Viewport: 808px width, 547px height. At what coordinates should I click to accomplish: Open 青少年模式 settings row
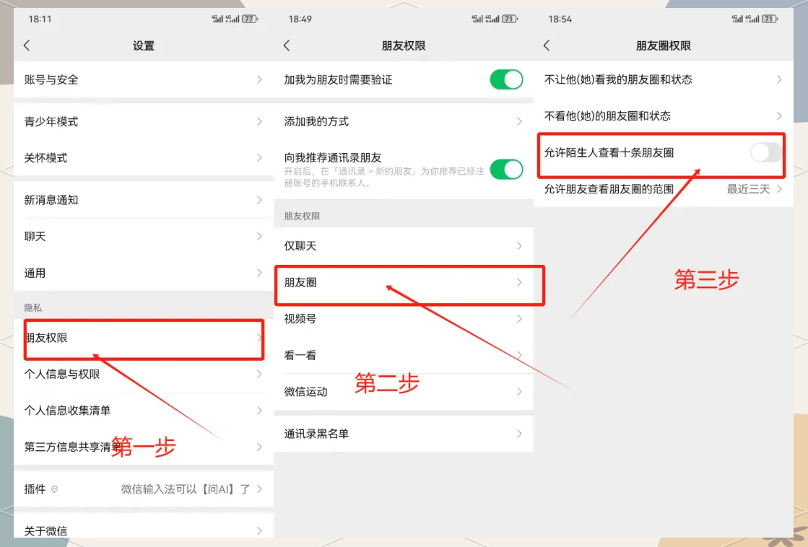click(143, 121)
